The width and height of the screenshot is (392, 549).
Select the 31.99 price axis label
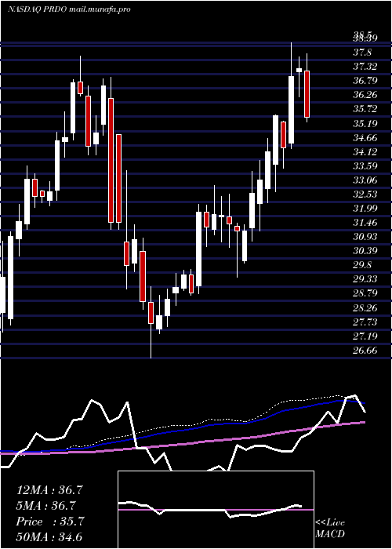pos(365,209)
